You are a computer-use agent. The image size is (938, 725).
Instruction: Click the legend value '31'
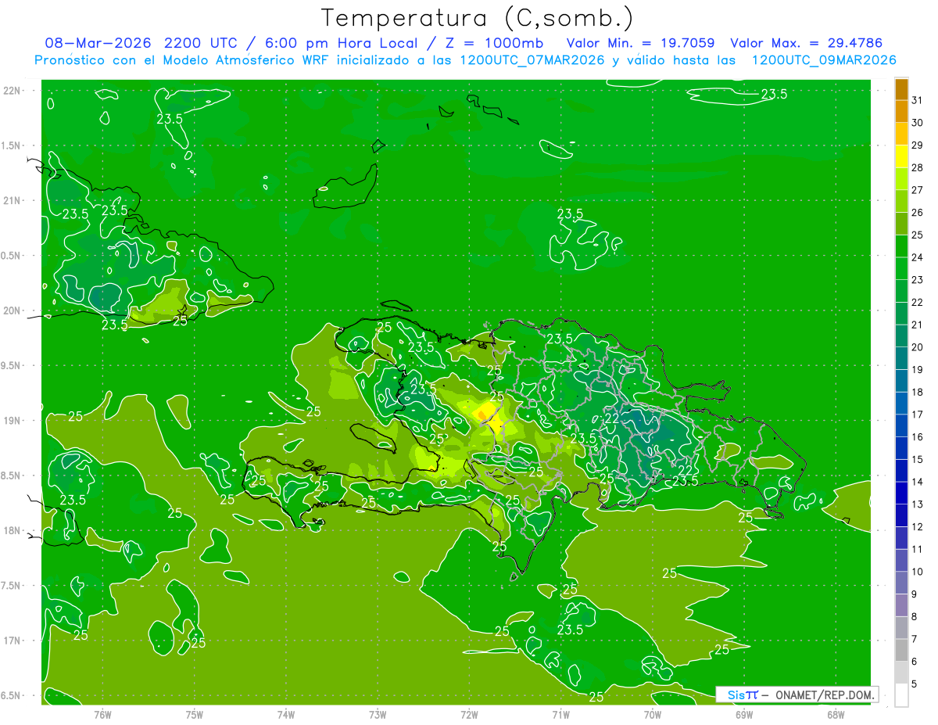pos(918,99)
